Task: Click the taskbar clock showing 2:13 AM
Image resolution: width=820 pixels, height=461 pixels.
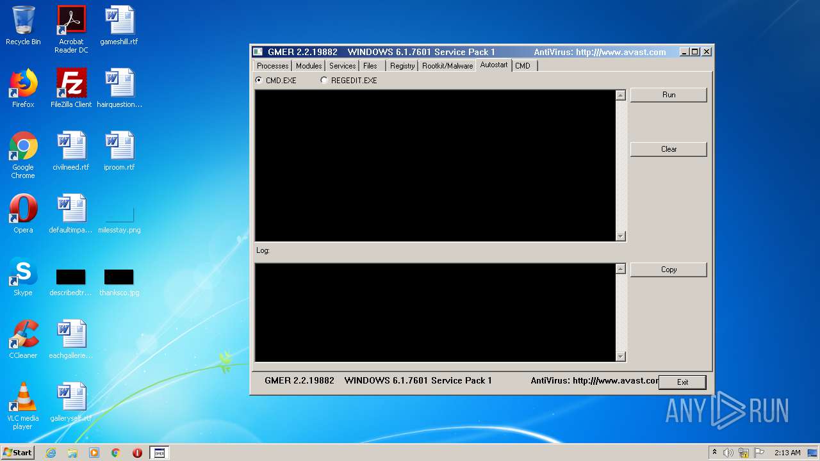Action: click(787, 453)
